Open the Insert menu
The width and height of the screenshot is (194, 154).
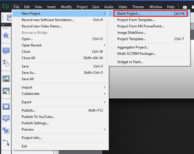51,7
